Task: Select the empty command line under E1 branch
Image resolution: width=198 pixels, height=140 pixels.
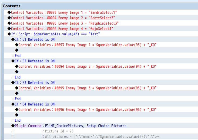Action: click(x=101, y=50)
